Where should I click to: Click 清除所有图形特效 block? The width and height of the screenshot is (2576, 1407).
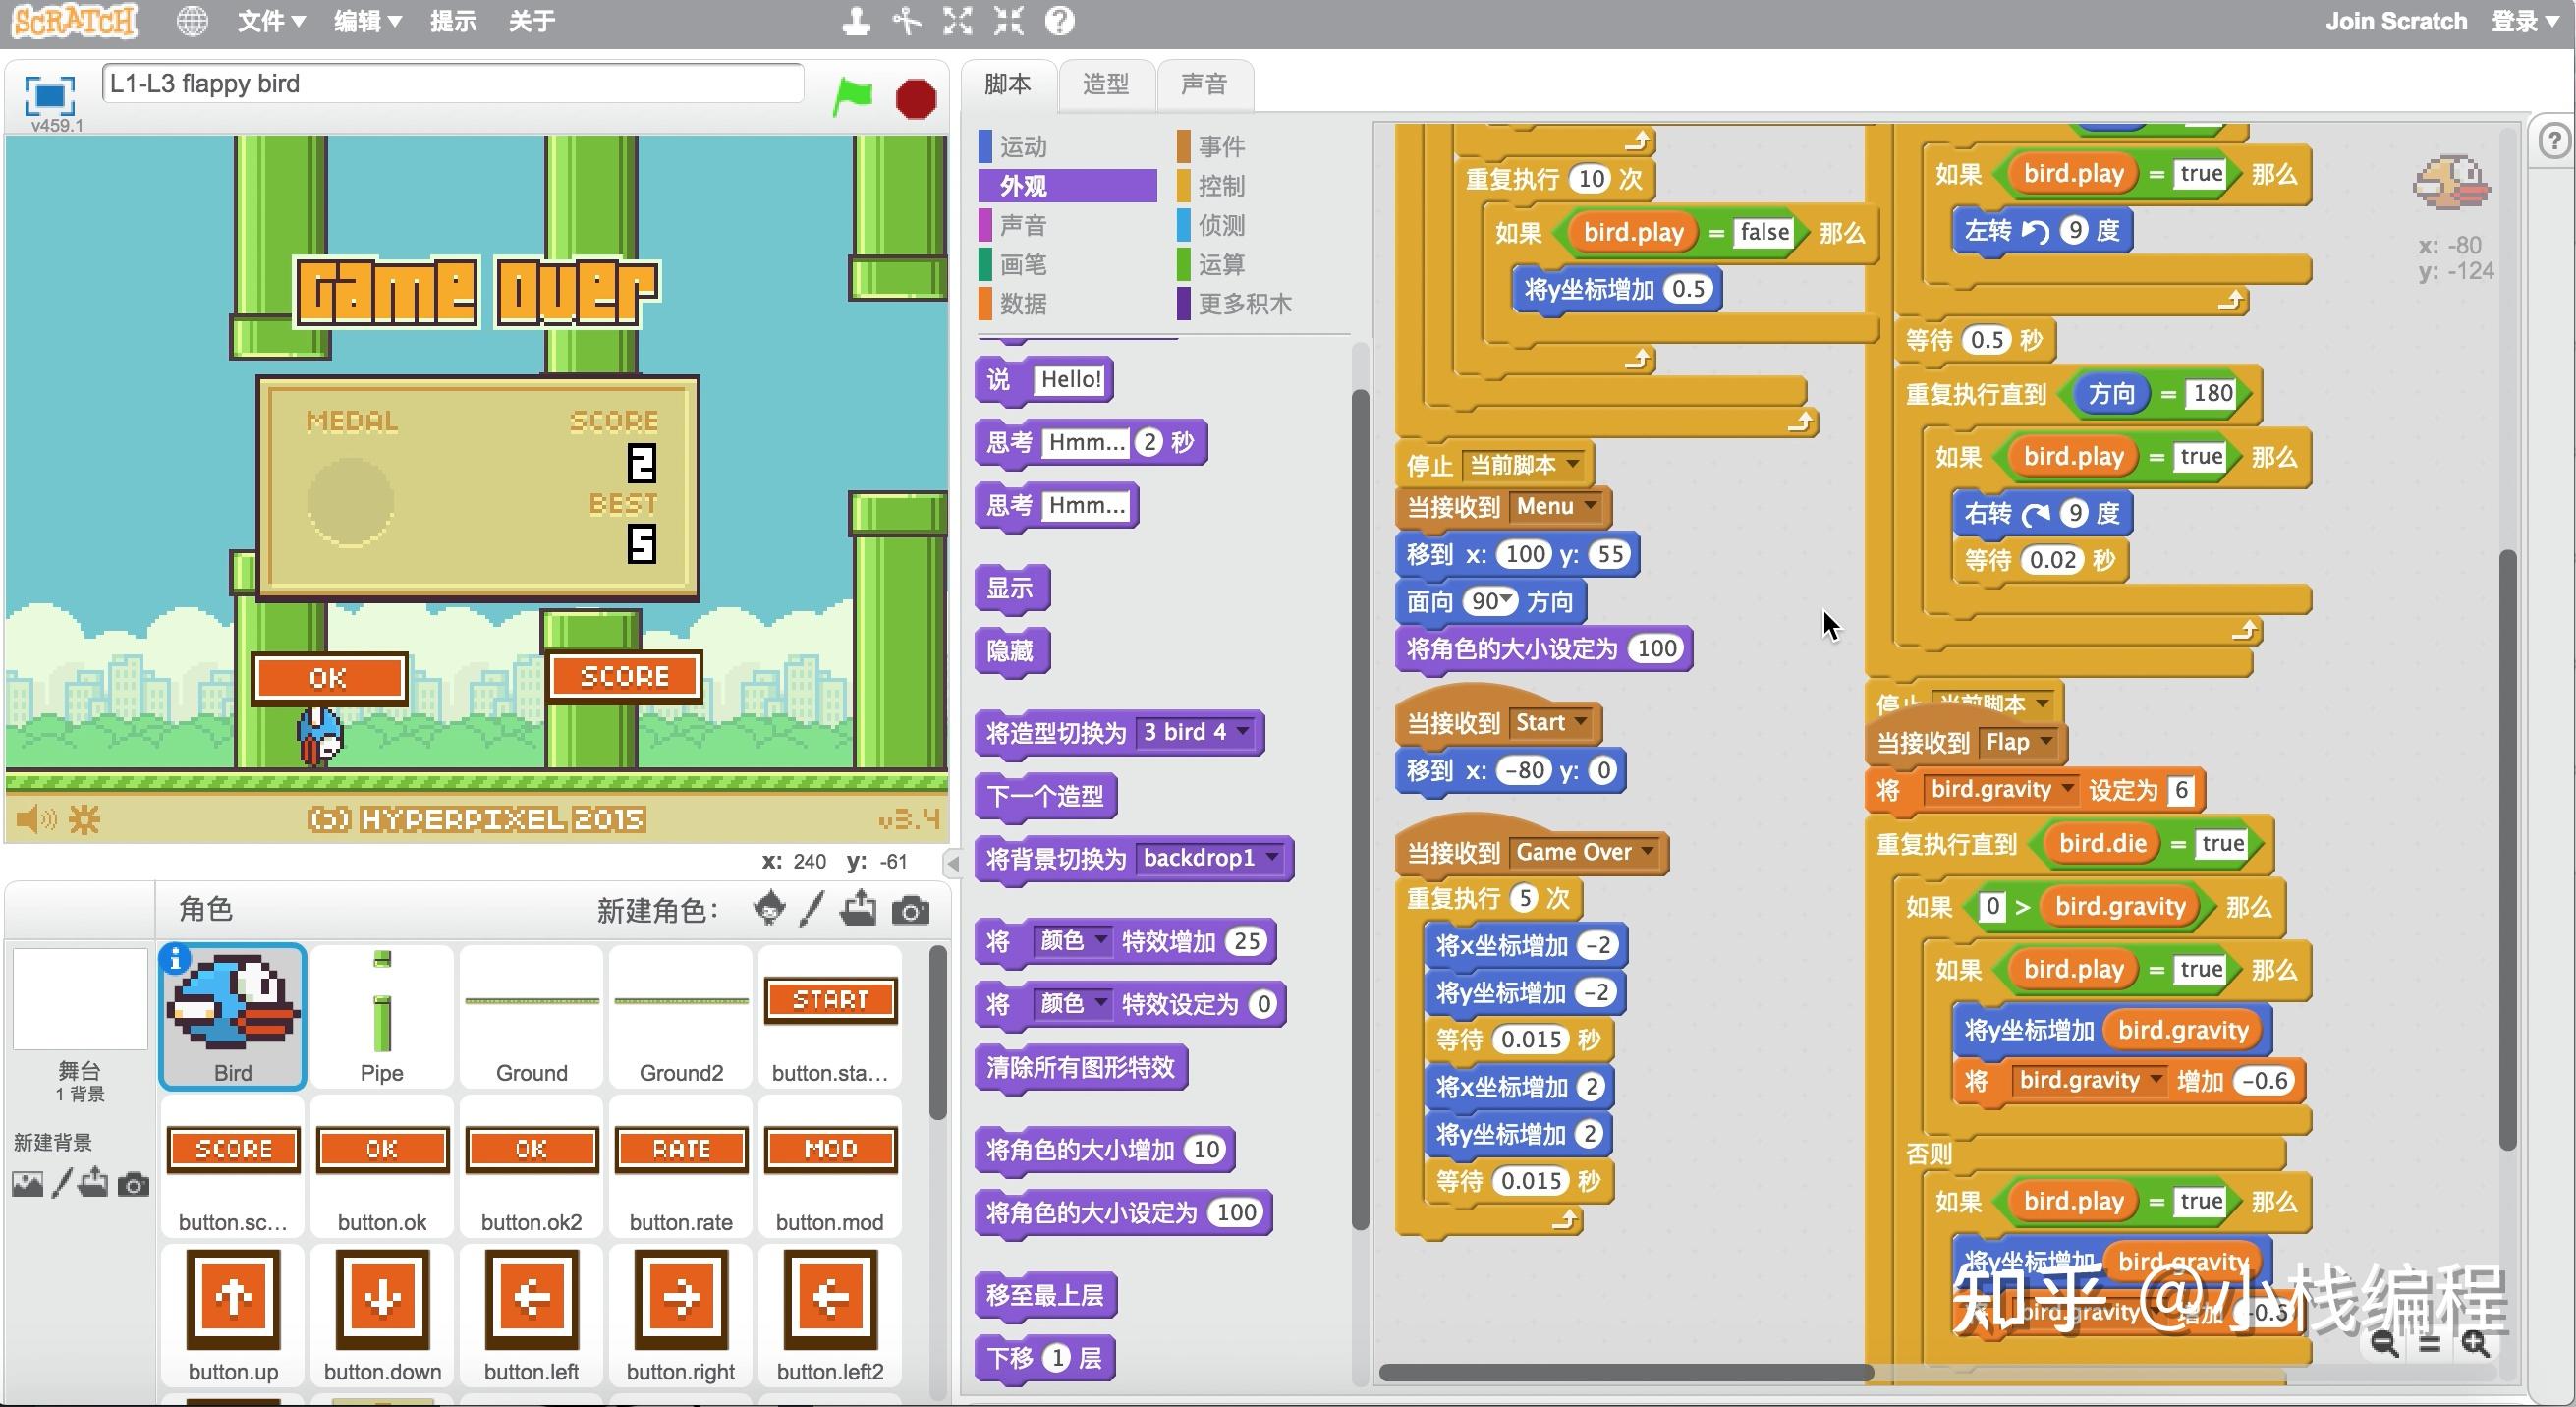(x=1081, y=1067)
